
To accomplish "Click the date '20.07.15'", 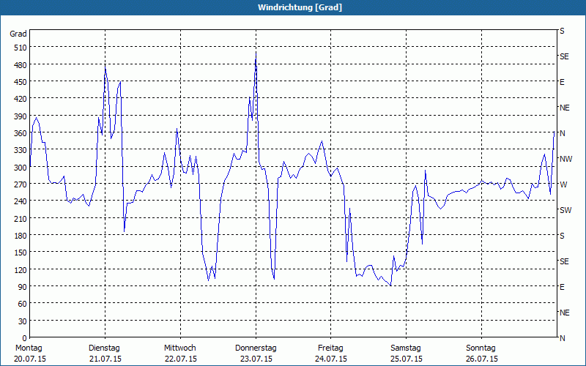I will [31, 359].
